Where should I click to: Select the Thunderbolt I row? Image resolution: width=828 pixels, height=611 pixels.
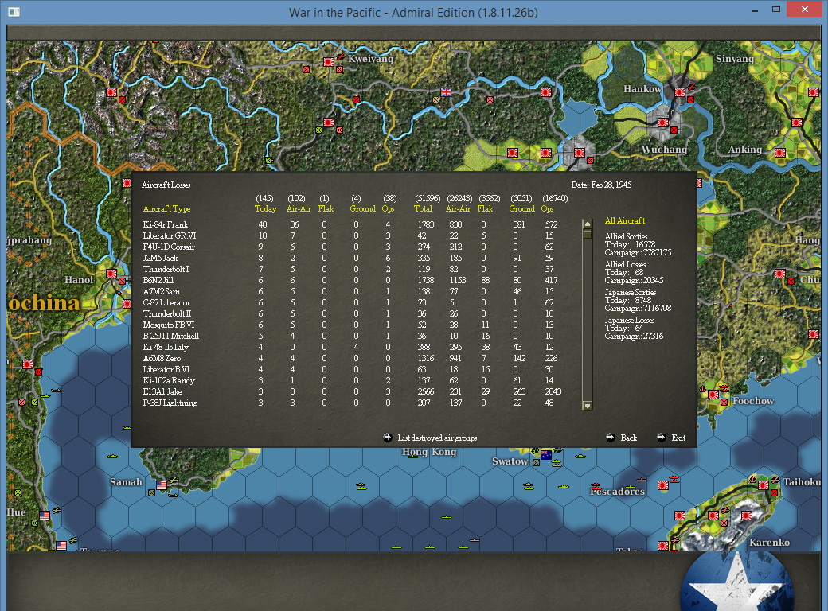point(351,269)
